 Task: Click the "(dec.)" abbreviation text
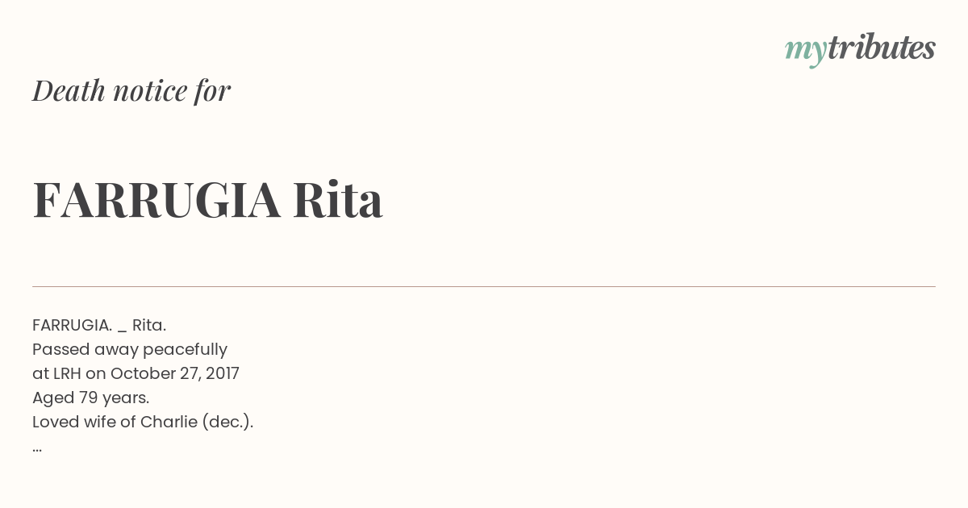click(227, 422)
